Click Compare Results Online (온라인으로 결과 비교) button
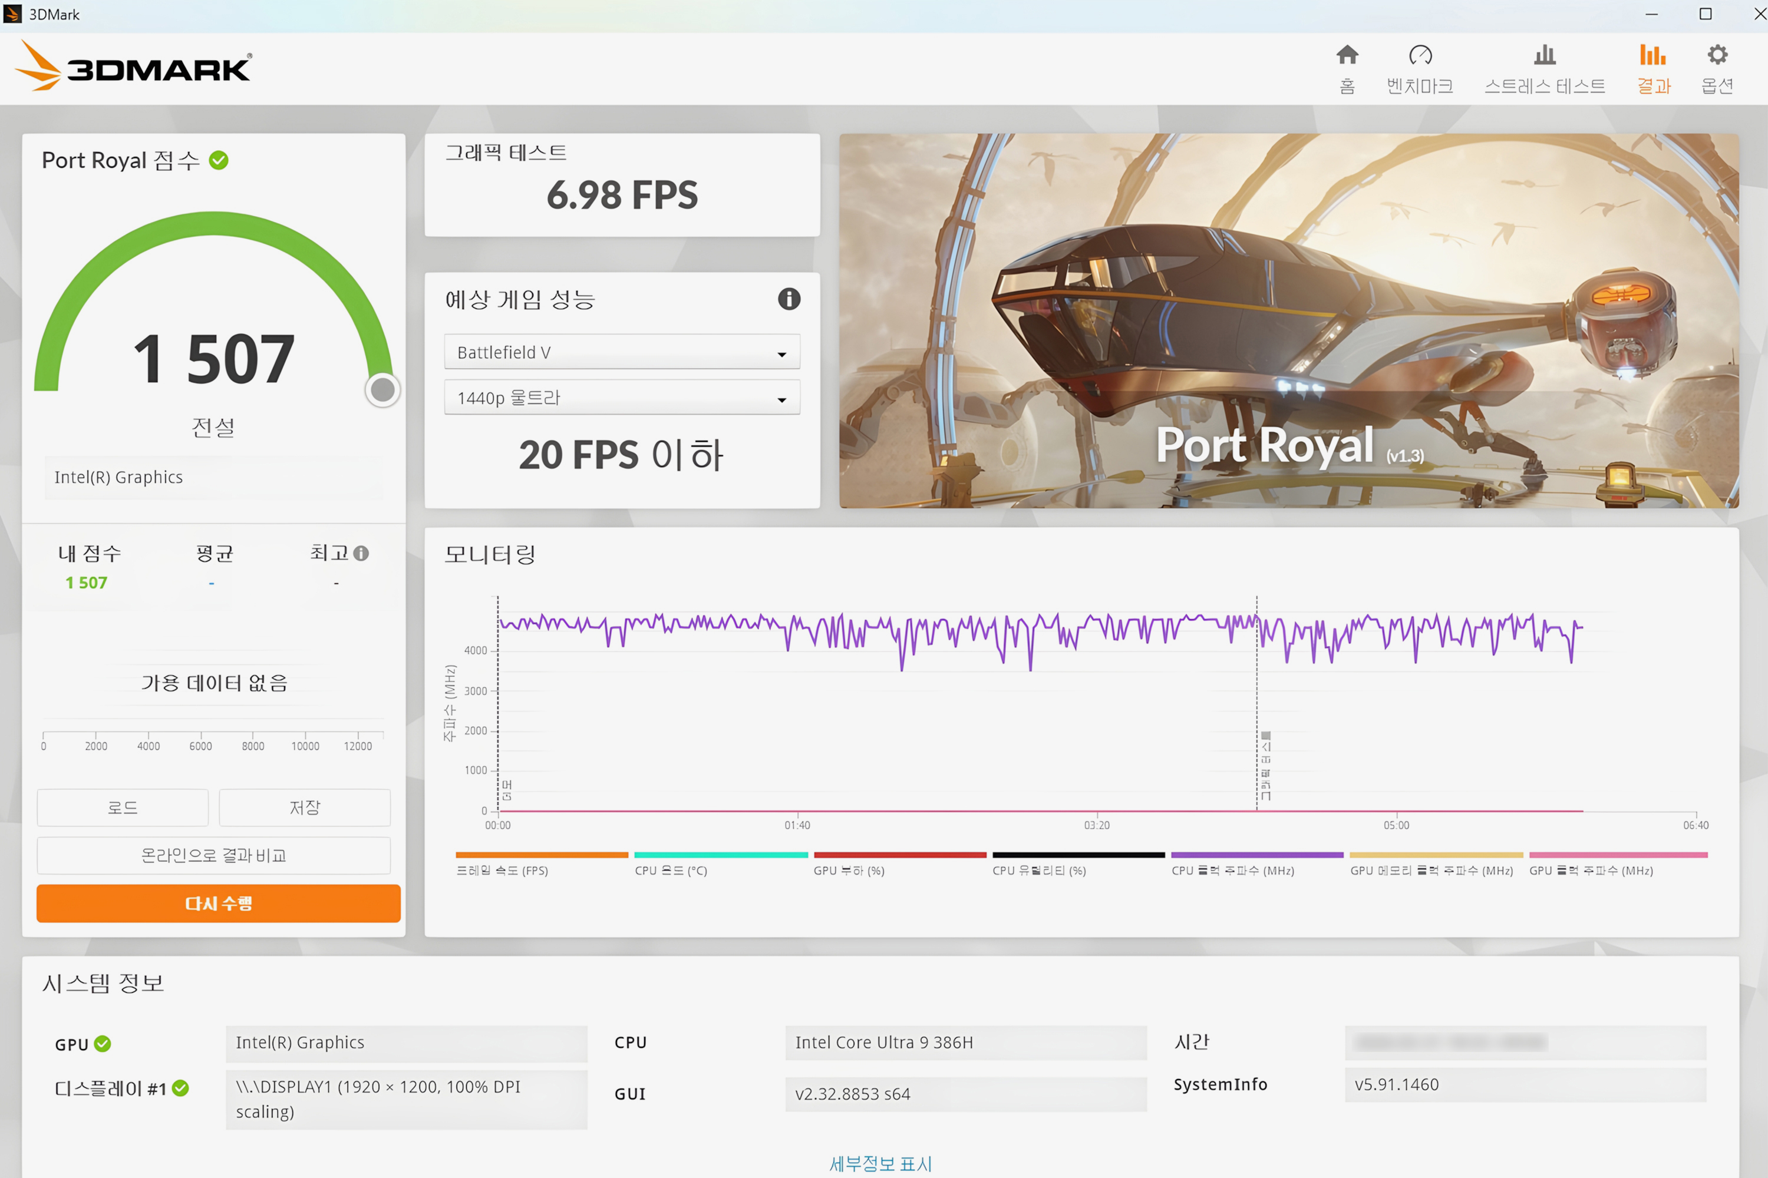Image resolution: width=1768 pixels, height=1178 pixels. [213, 855]
